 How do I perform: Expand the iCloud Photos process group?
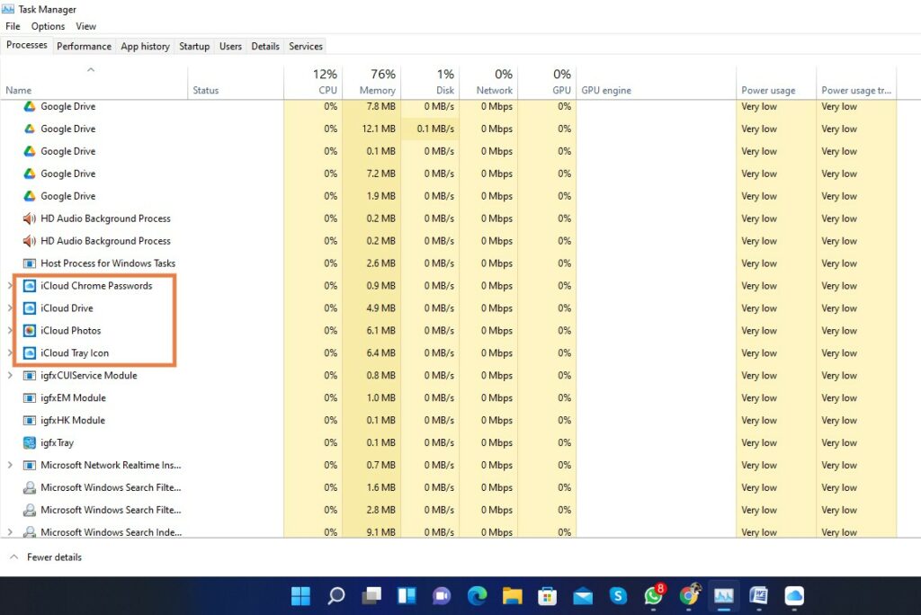(x=10, y=331)
